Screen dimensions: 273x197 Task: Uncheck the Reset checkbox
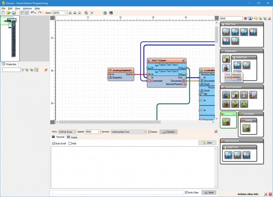click(150, 132)
